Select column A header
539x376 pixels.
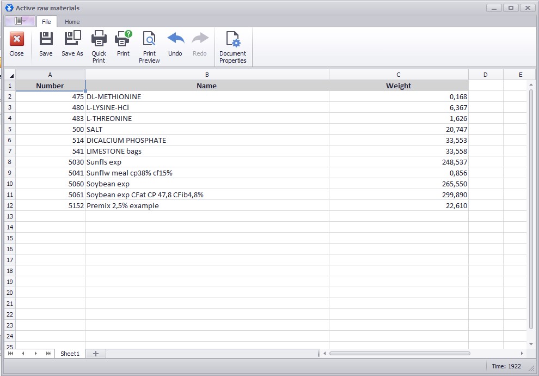pos(50,75)
